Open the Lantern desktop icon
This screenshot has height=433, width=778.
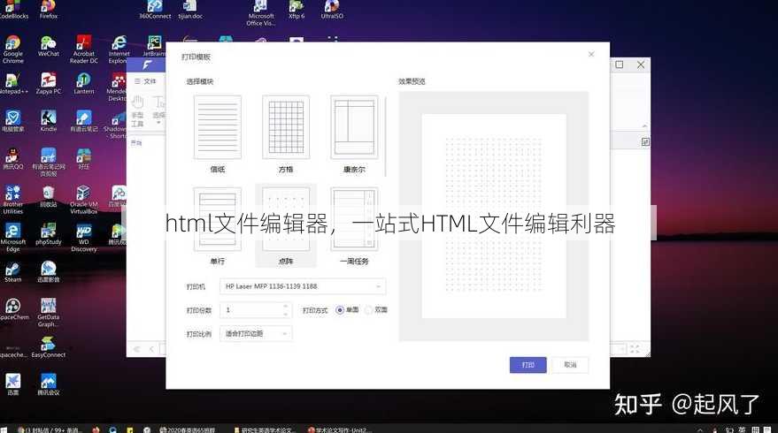click(x=84, y=84)
